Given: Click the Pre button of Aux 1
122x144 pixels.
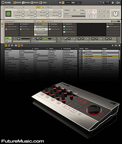Looking at the screenshot, I should pyautogui.click(x=73, y=39).
